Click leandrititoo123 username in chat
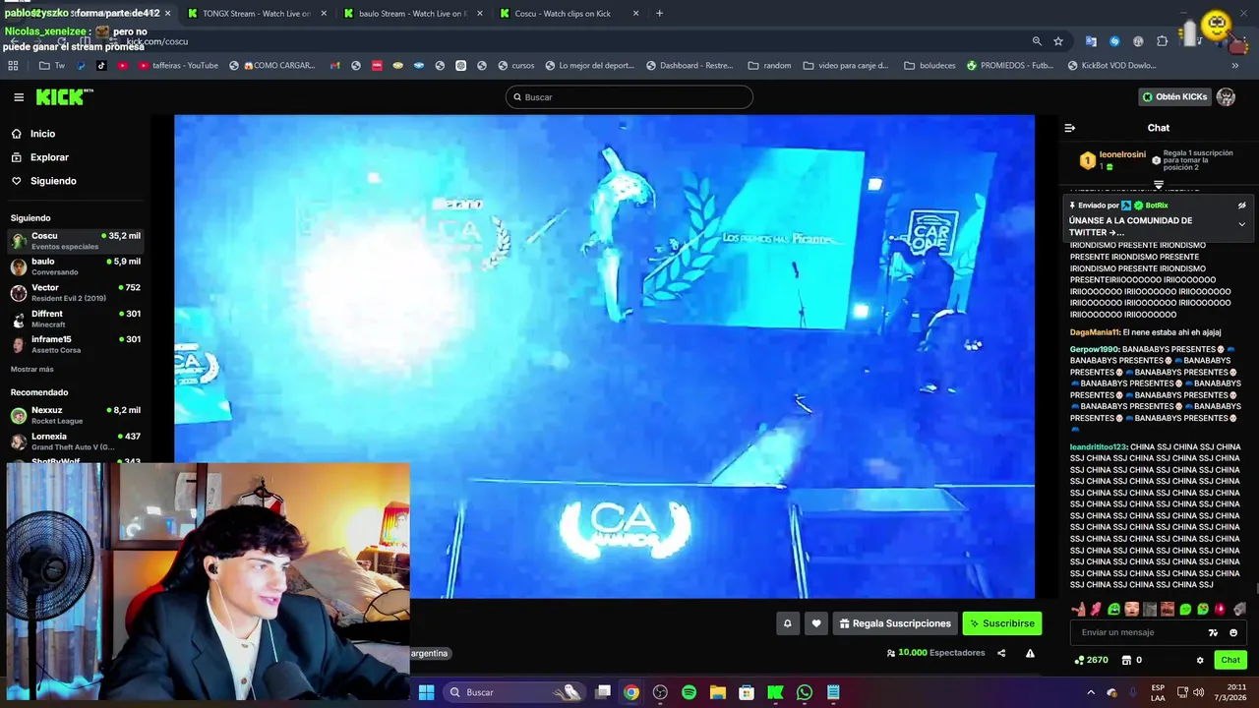The height and width of the screenshot is (708, 1259). click(x=1099, y=446)
